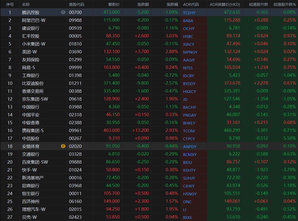Sort by 港股代码 column header
Image resolution: width=298 pixels, height=221 pixels.
click(76, 4)
